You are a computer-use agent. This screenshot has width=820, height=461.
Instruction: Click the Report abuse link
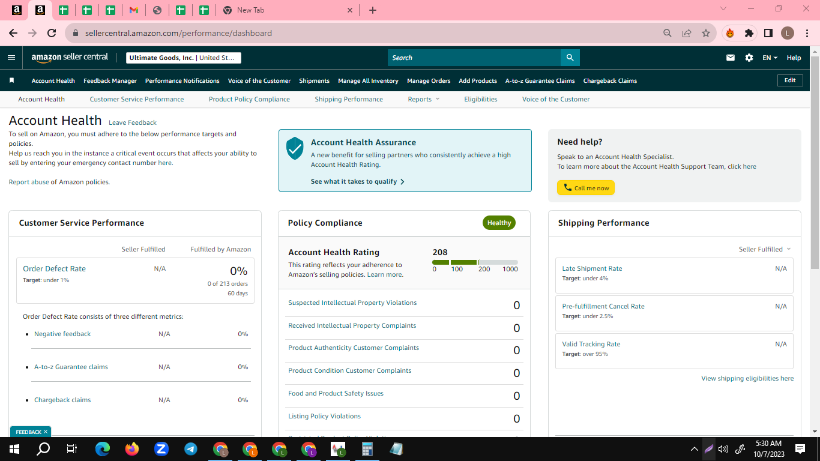pos(29,182)
